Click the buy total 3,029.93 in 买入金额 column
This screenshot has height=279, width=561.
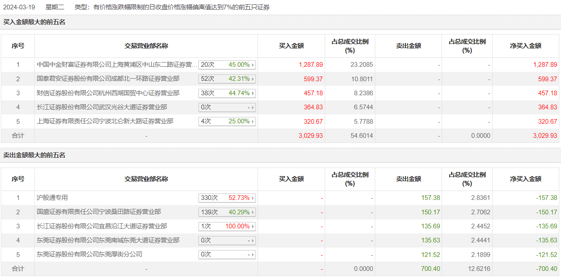pyautogui.click(x=311, y=136)
